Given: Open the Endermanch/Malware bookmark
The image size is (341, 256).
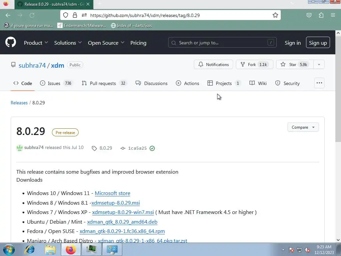Looking at the screenshot, I should [82, 25].
